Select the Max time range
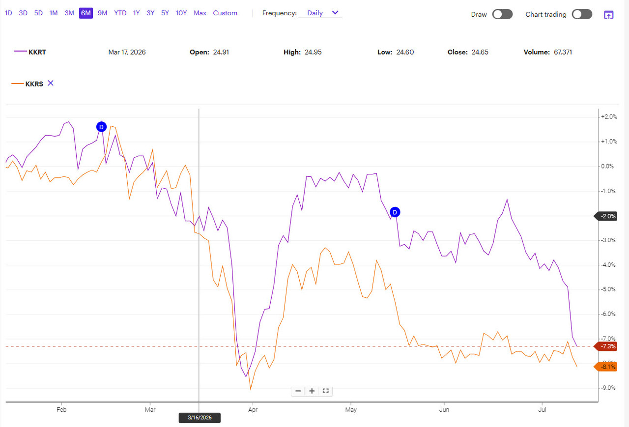This screenshot has width=629, height=427. coord(200,13)
